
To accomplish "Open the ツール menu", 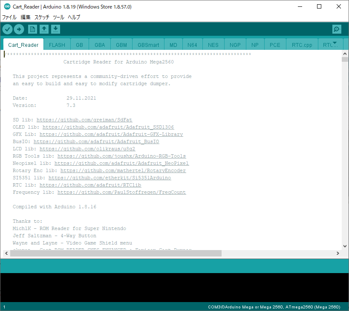I will (x=58, y=17).
